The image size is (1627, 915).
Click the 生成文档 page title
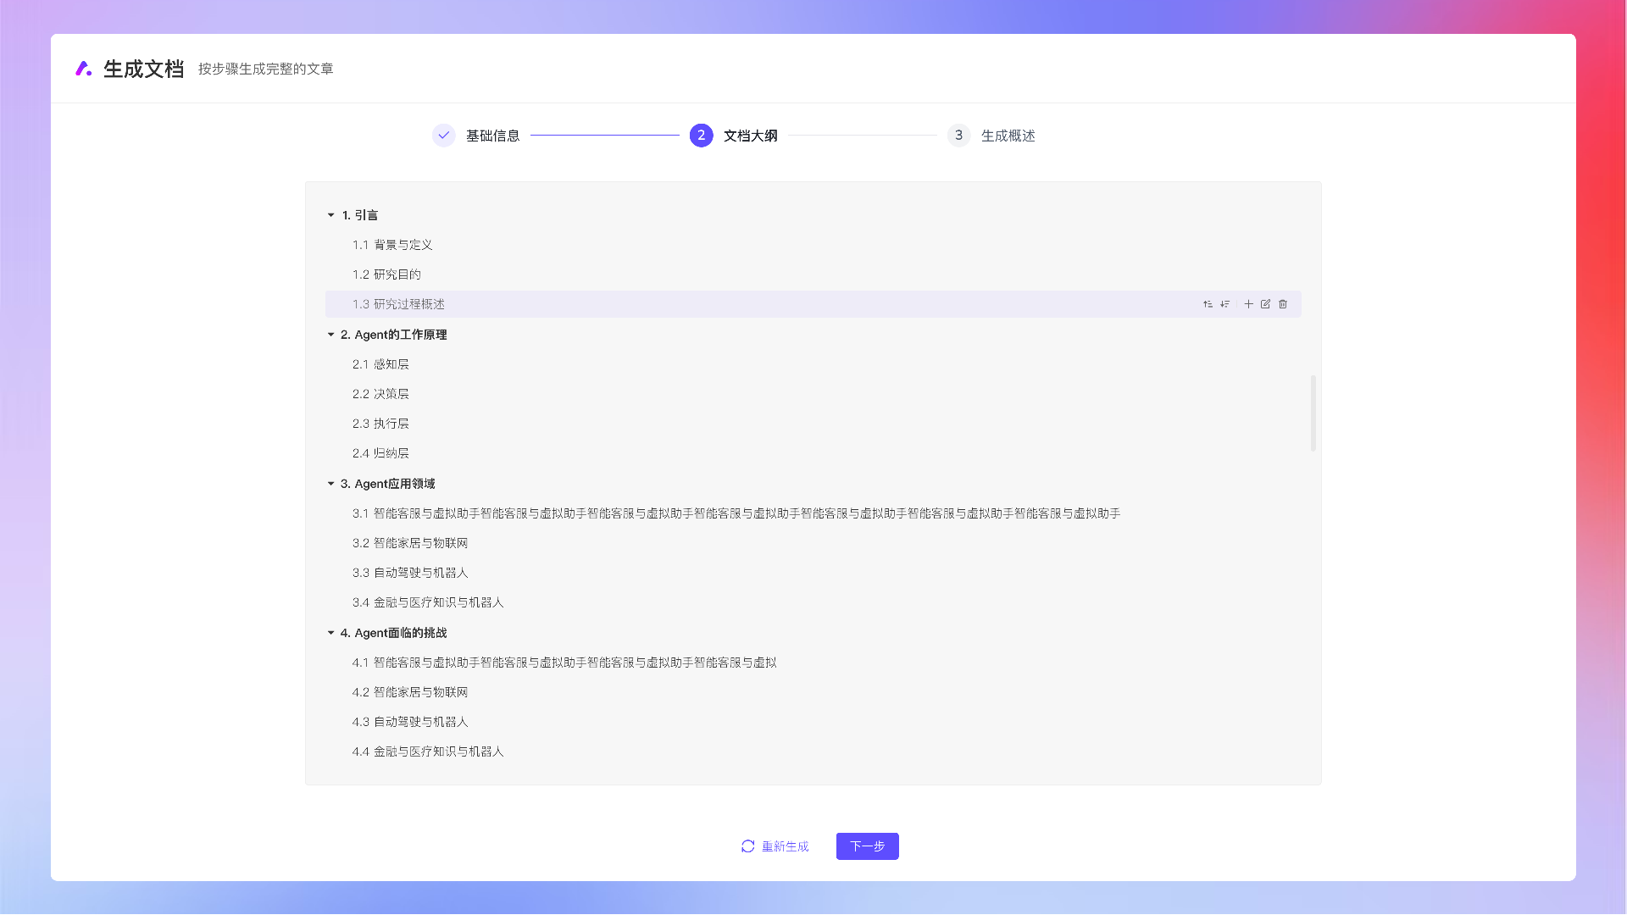click(x=143, y=69)
